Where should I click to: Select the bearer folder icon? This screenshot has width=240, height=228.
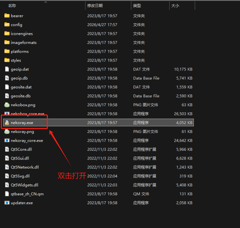7,16
